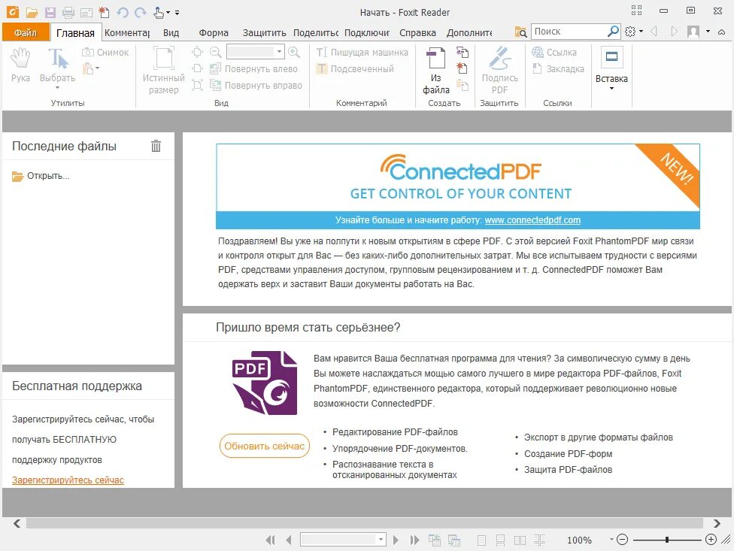The height and width of the screenshot is (551, 734).
Task: Click the zoom in plus circle in status bar
Action: click(711, 540)
